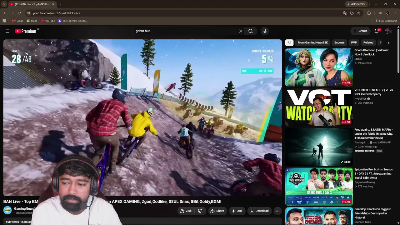The image size is (400, 225).
Task: Show more filter chips with right arrow
Action: click(388, 43)
